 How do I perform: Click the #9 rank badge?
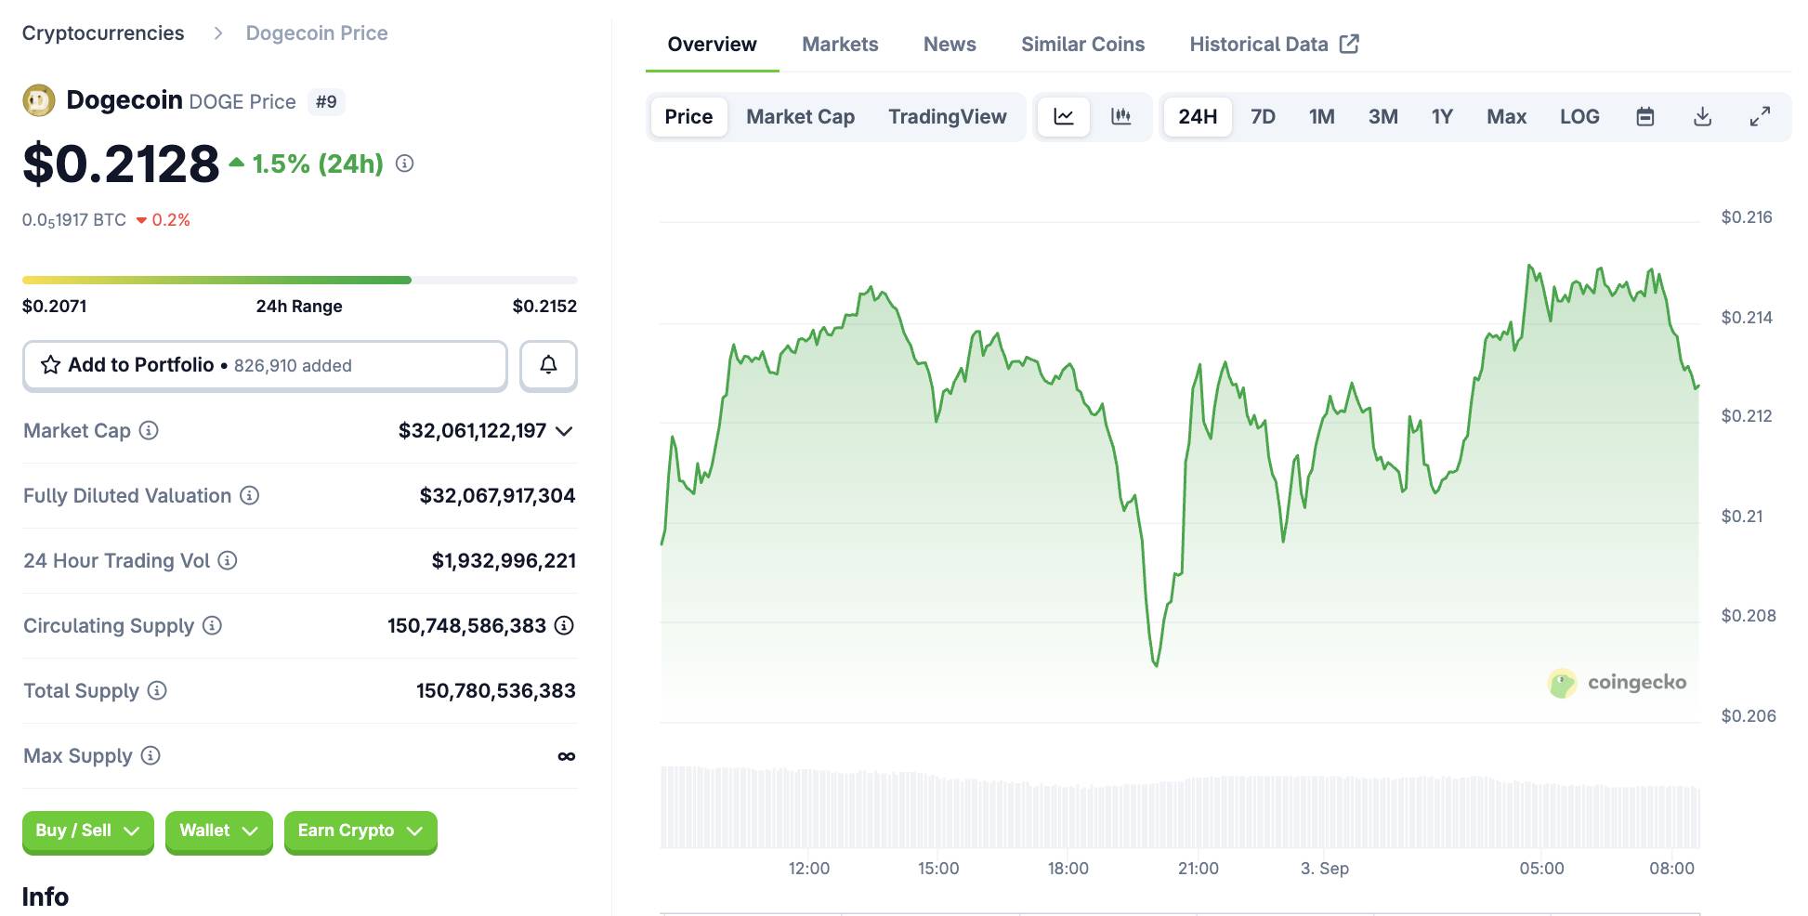326,101
